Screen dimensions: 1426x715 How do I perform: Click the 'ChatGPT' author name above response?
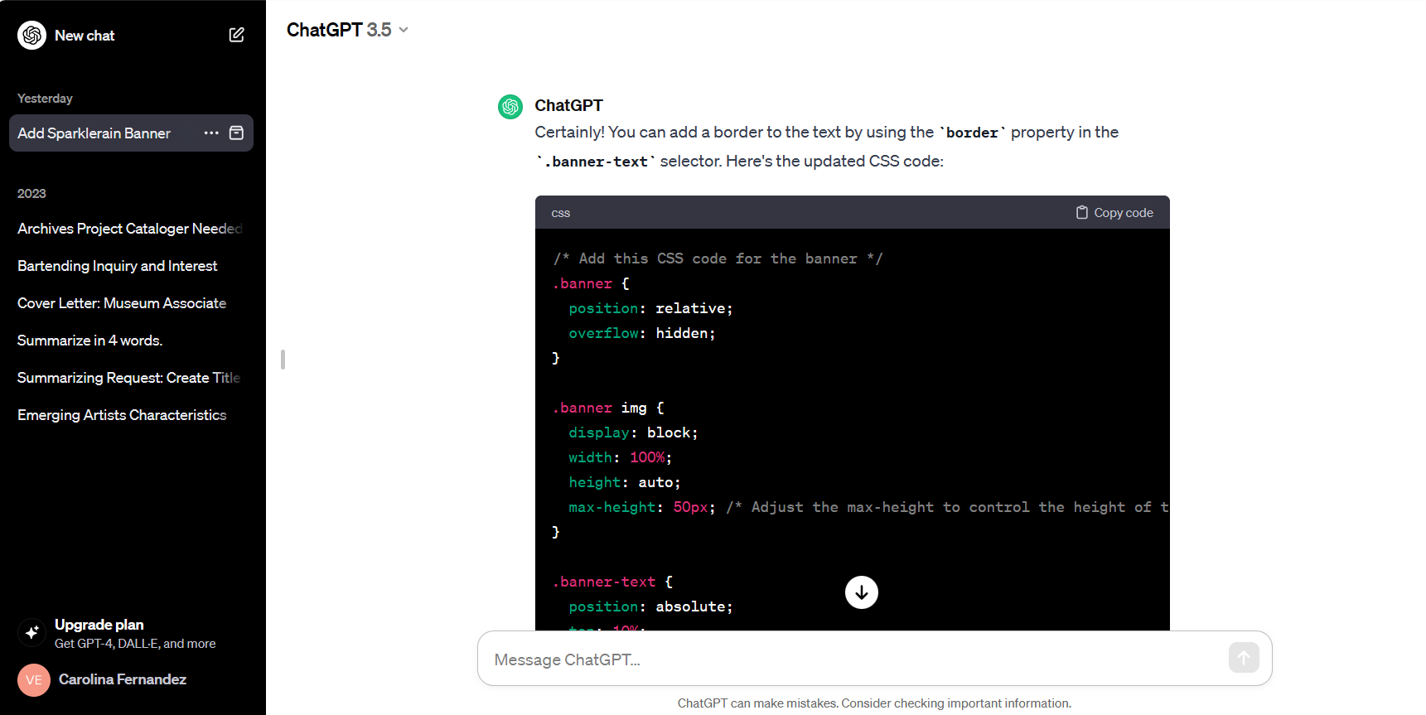click(568, 105)
